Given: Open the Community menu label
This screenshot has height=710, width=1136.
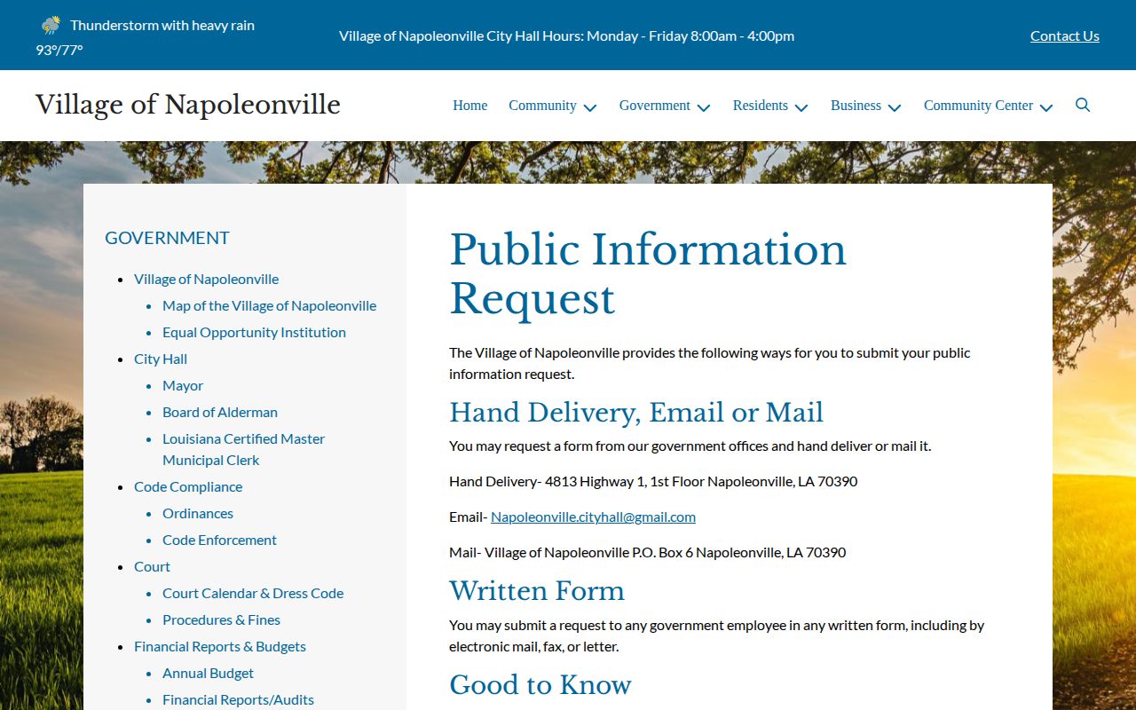Looking at the screenshot, I should pyautogui.click(x=542, y=105).
